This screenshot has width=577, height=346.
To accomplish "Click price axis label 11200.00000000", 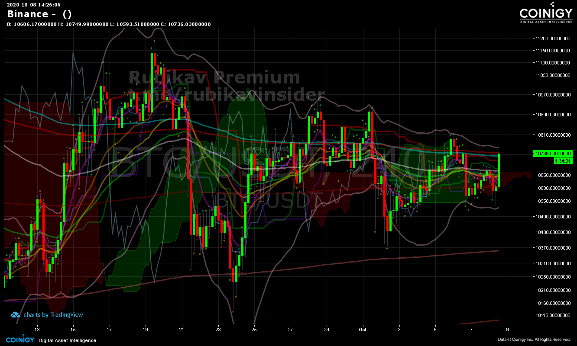I will [553, 38].
